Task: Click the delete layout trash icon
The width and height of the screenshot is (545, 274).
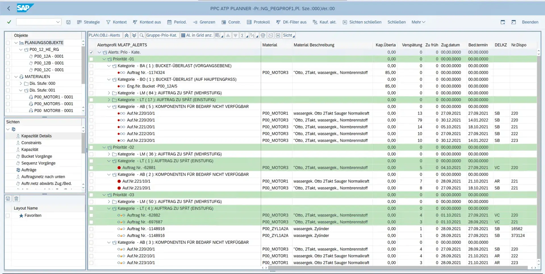Action: (x=16, y=199)
